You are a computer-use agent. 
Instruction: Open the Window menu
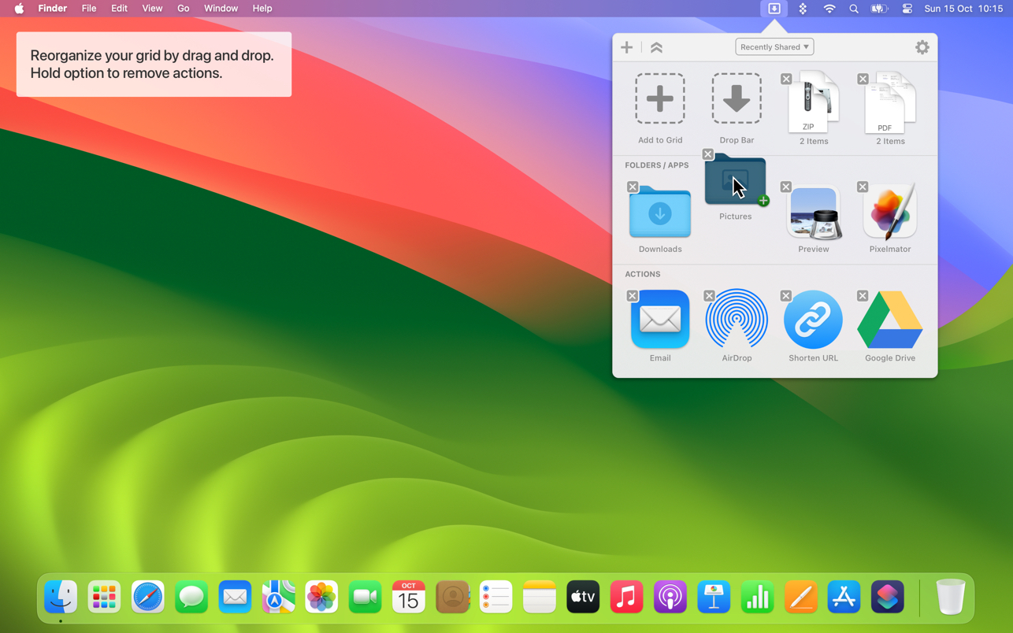tap(221, 9)
